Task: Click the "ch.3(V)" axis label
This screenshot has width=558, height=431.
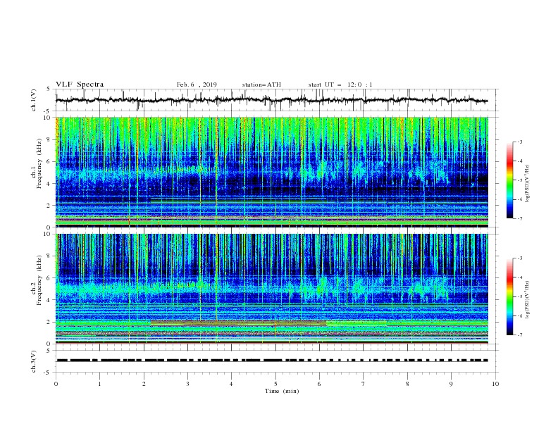Action: click(34, 361)
